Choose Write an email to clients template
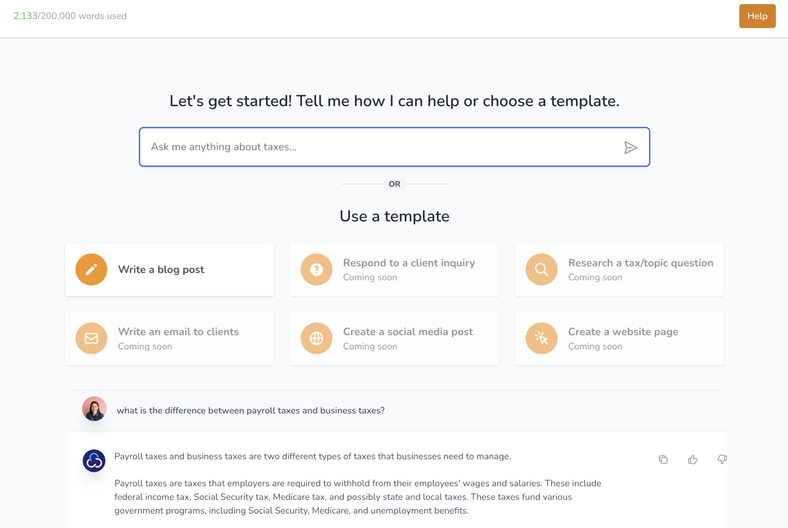The width and height of the screenshot is (788, 528). pos(178,332)
